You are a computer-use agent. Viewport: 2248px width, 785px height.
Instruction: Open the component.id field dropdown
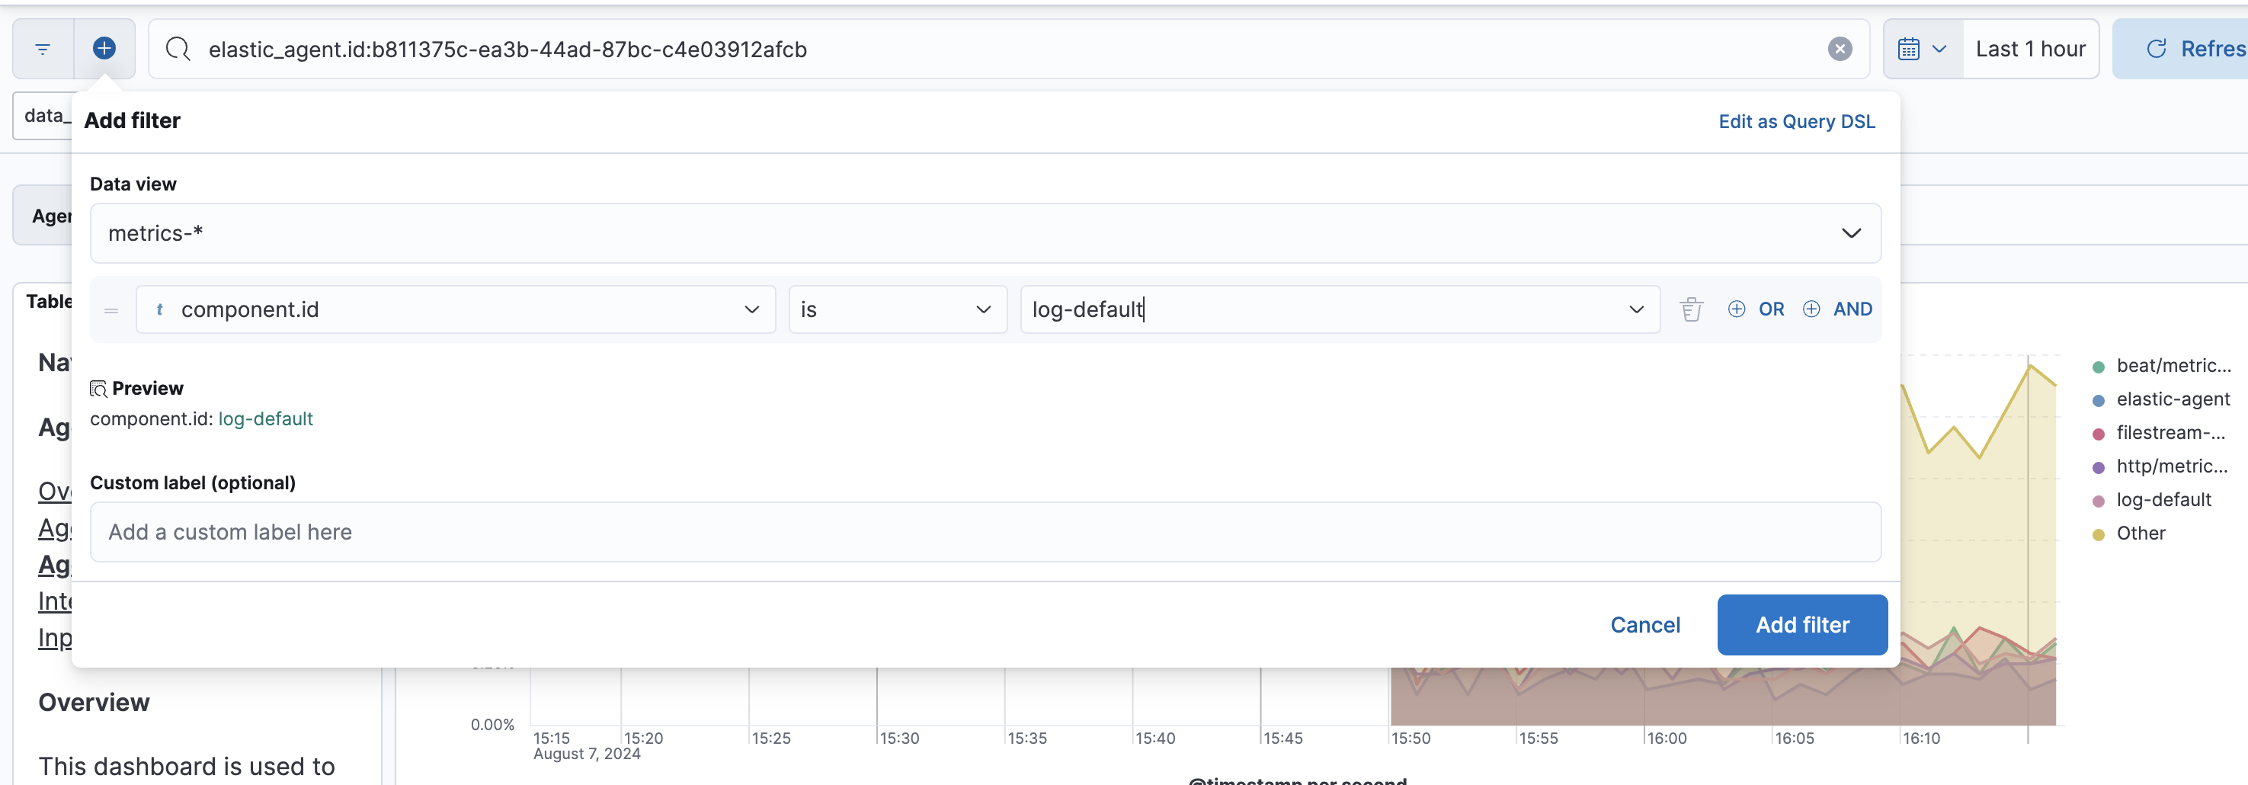[456, 309]
